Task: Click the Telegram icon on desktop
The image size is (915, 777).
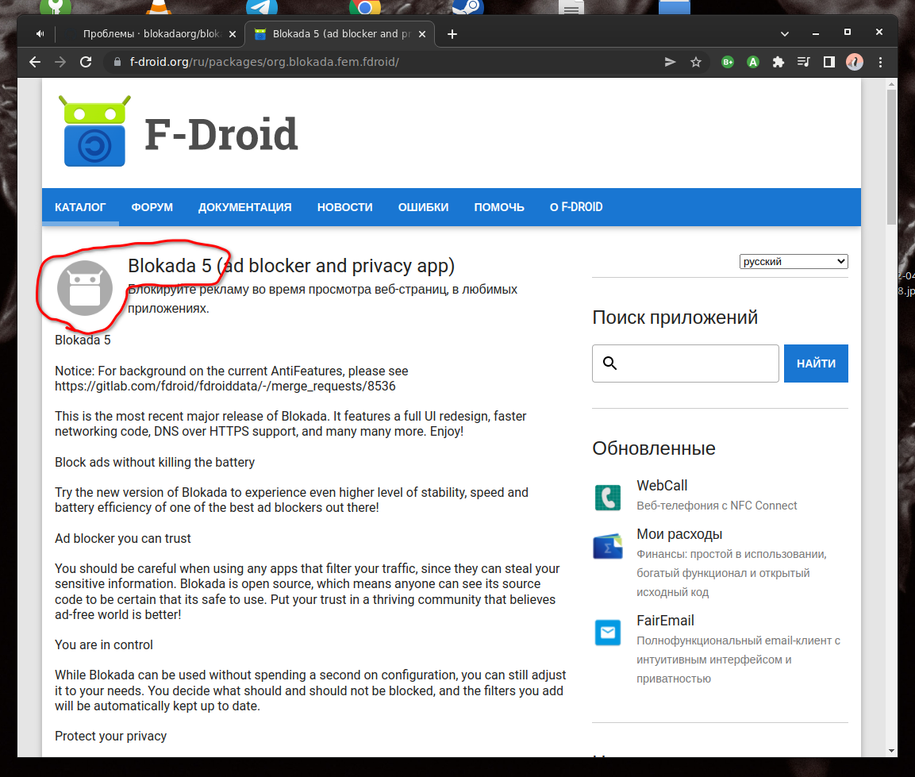Action: 261,6
